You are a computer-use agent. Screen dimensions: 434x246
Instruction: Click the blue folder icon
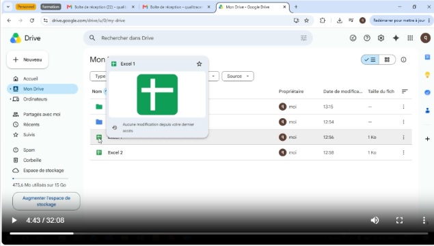[x=99, y=122]
